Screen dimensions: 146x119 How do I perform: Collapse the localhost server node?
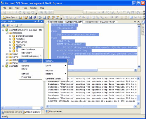(3, 30)
